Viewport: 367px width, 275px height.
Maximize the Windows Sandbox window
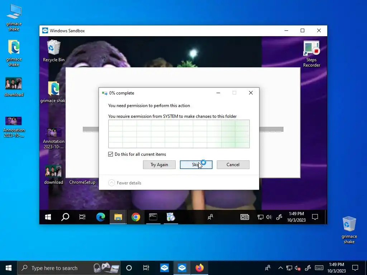(x=302, y=31)
